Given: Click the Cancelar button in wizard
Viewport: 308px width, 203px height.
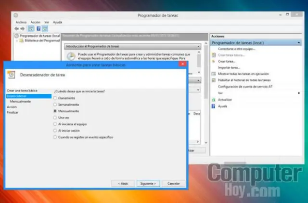Looking at the screenshot, I should [173, 183].
